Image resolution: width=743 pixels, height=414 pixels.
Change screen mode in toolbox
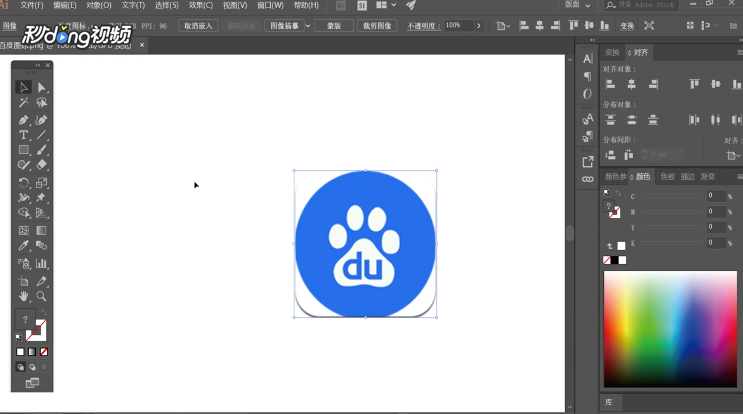pos(32,383)
